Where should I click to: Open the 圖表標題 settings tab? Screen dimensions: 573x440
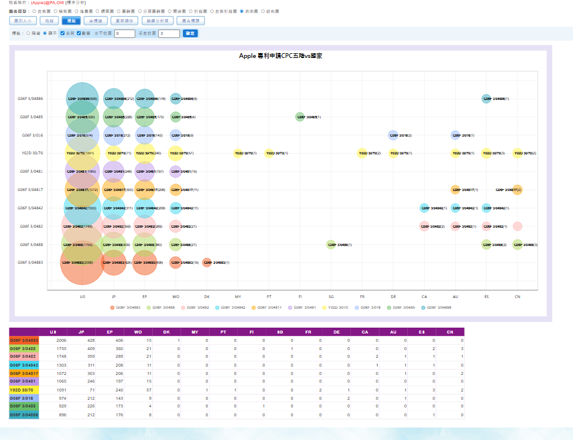click(x=191, y=21)
